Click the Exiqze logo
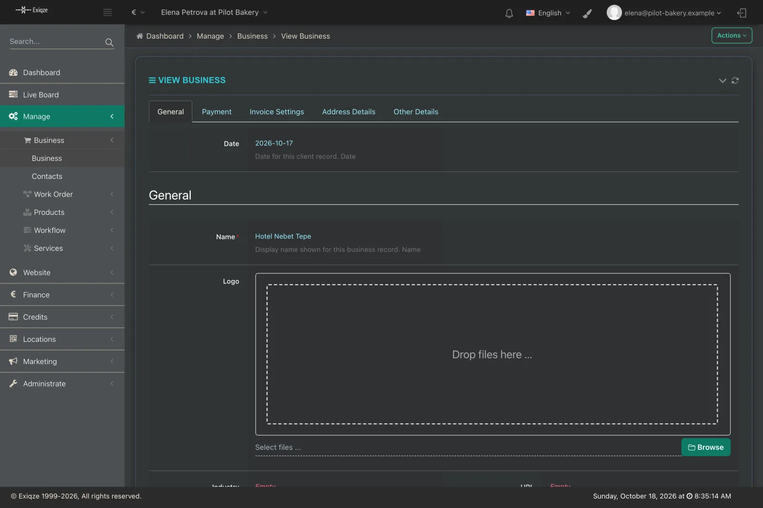 [31, 10]
